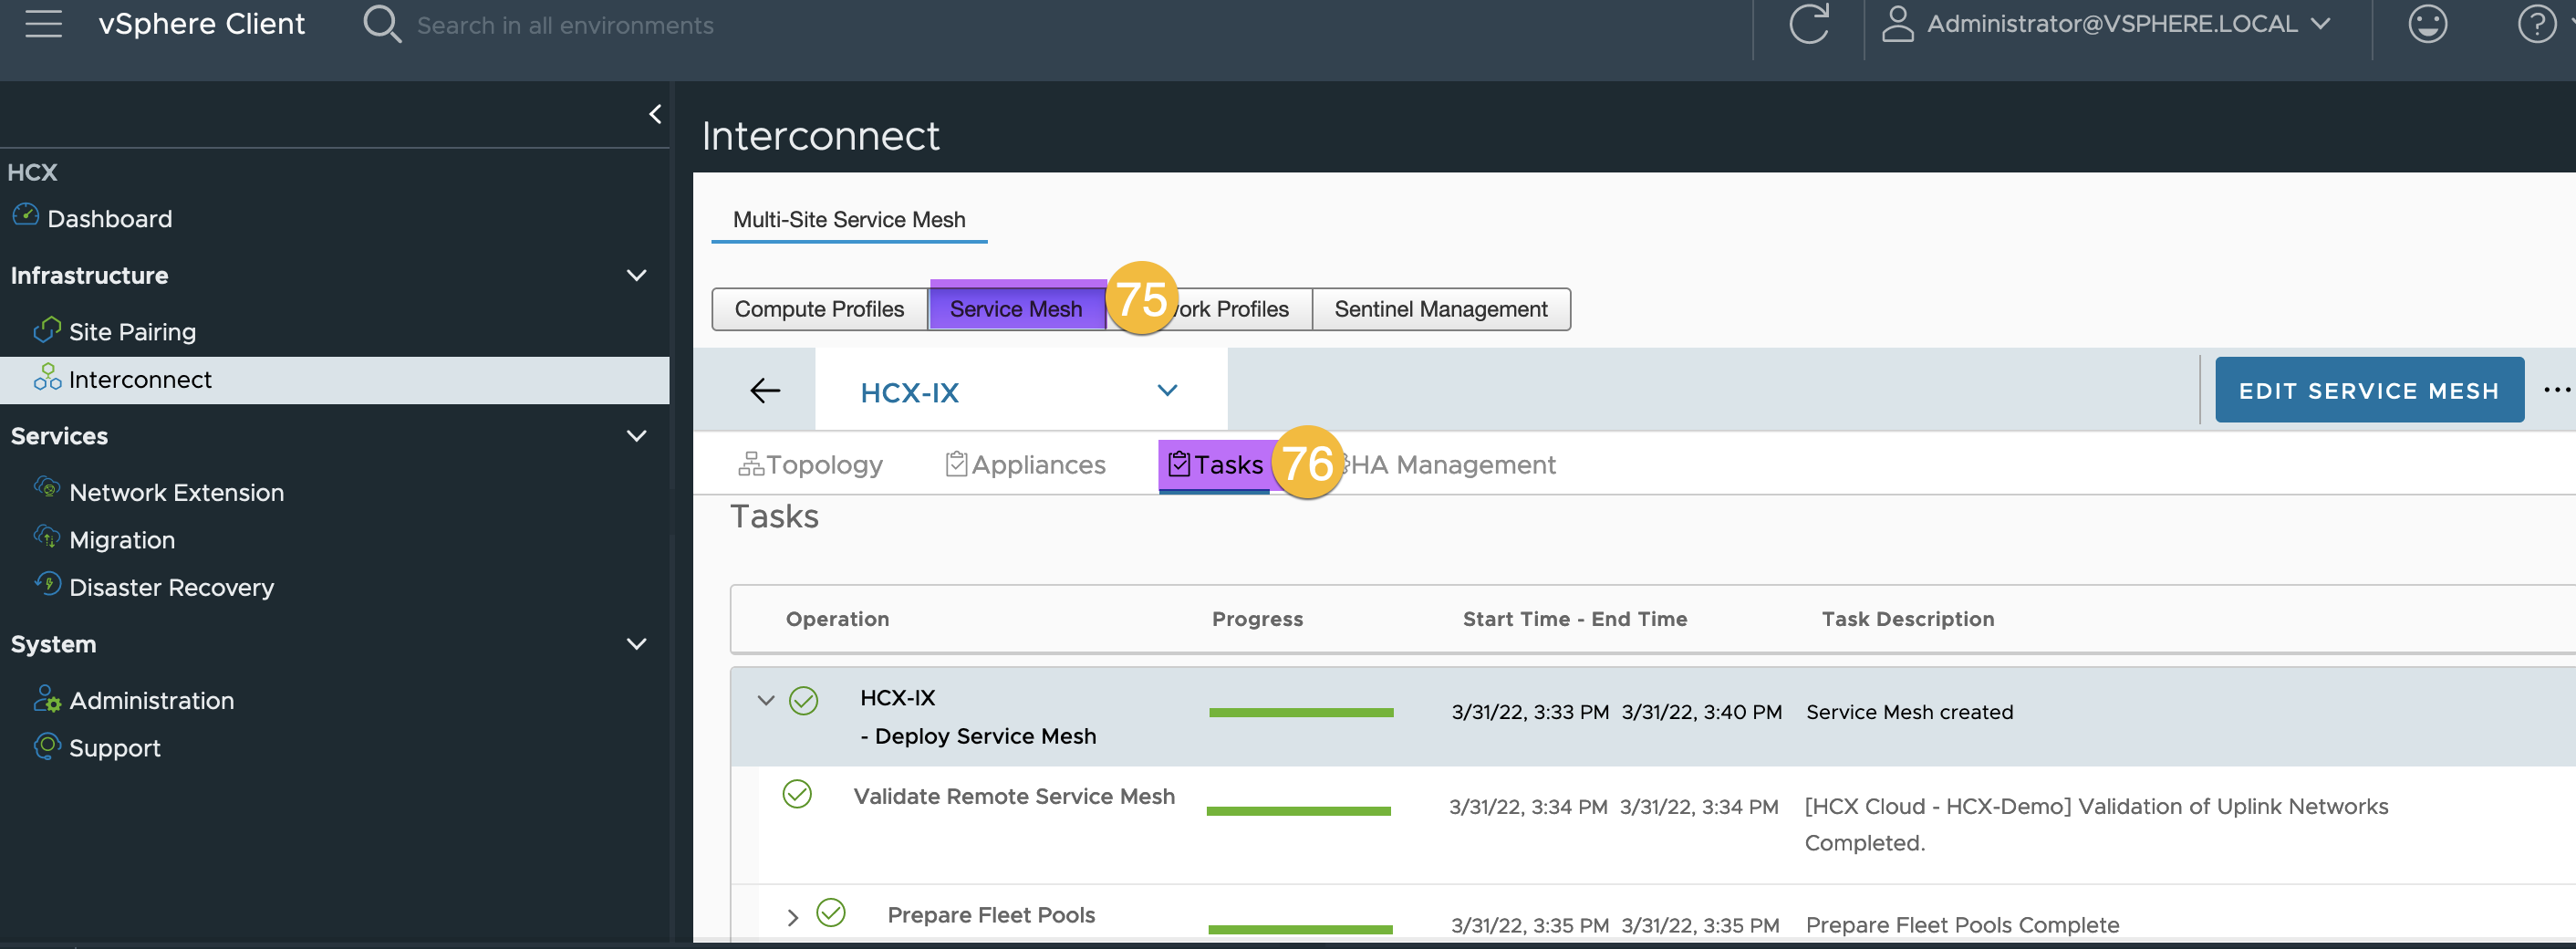Focus the Search in all environments field
Viewport: 2576px width, 949px height.
pos(565,25)
